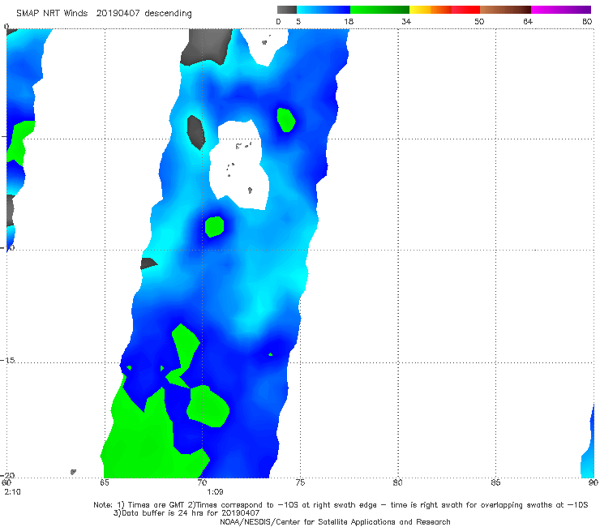Click the blue 5-18 segment of the color bar

pyautogui.click(x=324, y=10)
